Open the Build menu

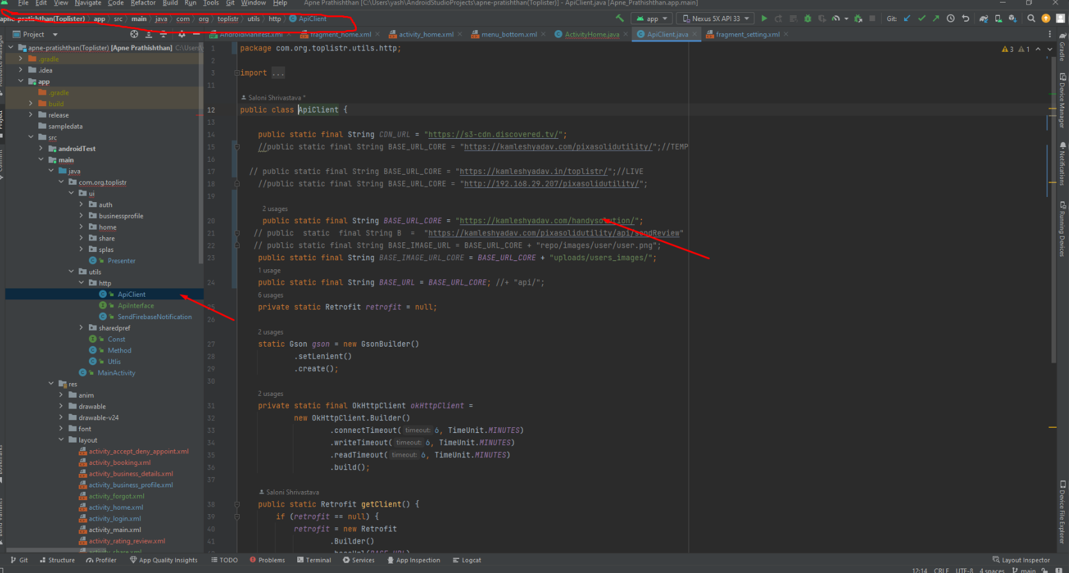point(170,3)
